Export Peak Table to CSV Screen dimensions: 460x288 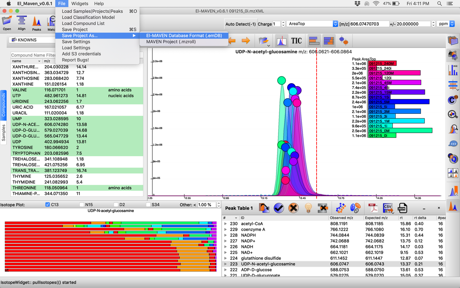click(387, 208)
